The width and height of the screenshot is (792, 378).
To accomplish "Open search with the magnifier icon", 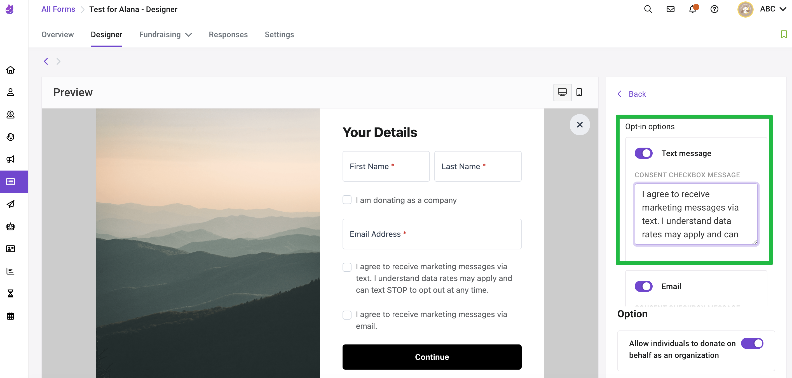I will (648, 9).
